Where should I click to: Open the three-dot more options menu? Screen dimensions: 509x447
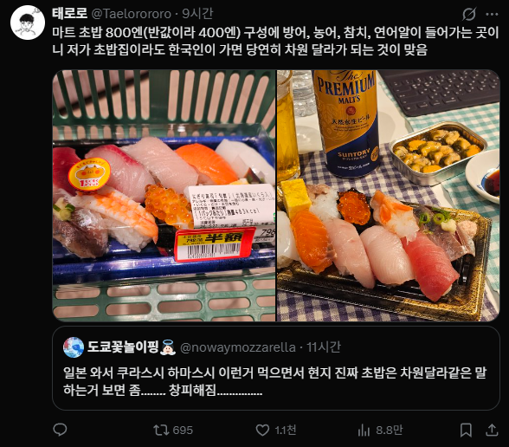pyautogui.click(x=492, y=14)
